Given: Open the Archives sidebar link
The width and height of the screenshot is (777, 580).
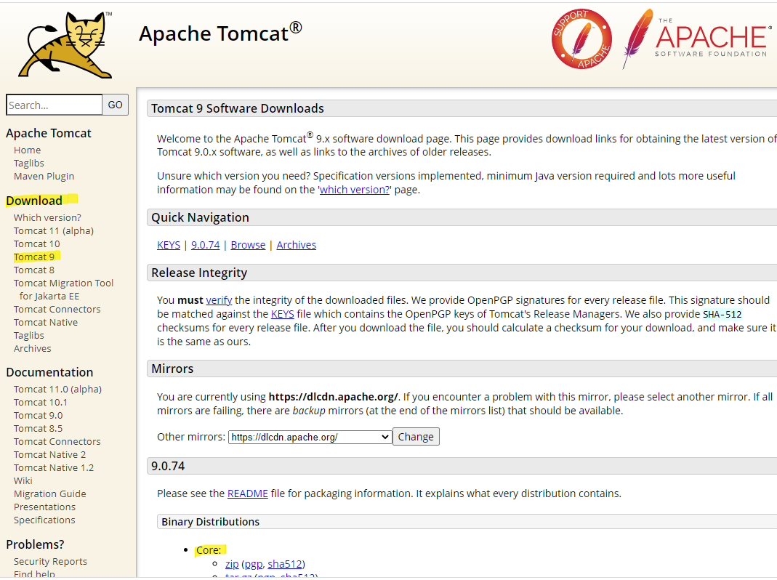Looking at the screenshot, I should (x=32, y=348).
